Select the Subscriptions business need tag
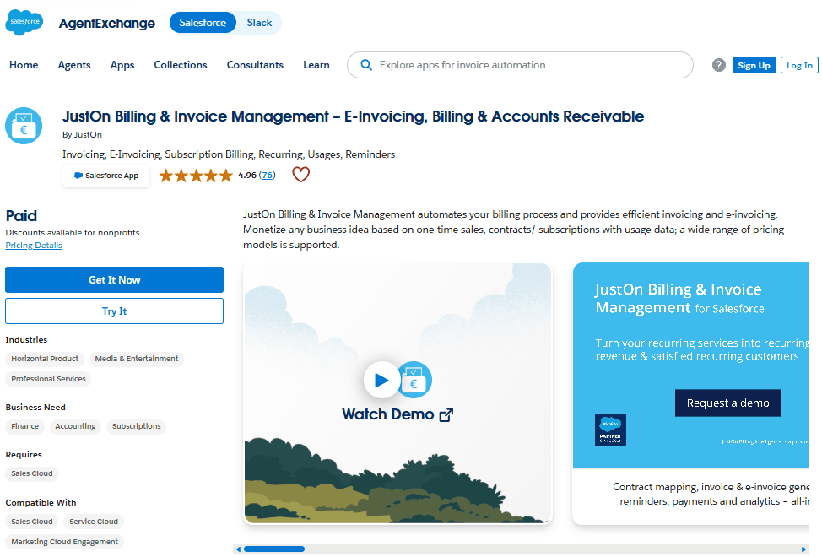Image resolution: width=822 pixels, height=557 pixels. pos(137,426)
